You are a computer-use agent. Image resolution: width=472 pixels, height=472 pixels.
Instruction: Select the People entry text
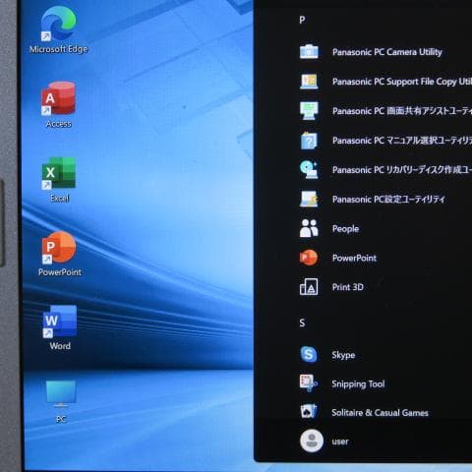tap(345, 229)
